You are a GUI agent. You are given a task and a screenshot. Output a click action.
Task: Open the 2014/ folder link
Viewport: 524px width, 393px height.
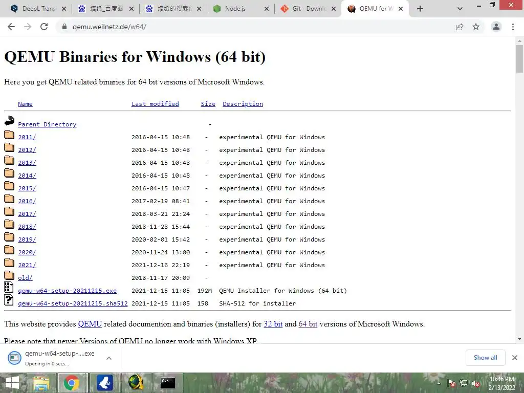pos(27,176)
